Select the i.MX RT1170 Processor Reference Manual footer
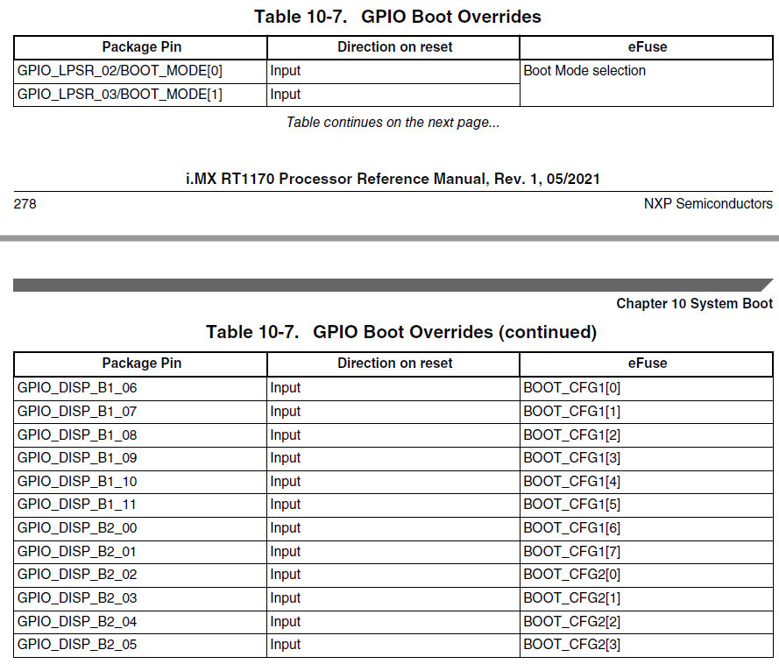779x664 pixels. (393, 179)
